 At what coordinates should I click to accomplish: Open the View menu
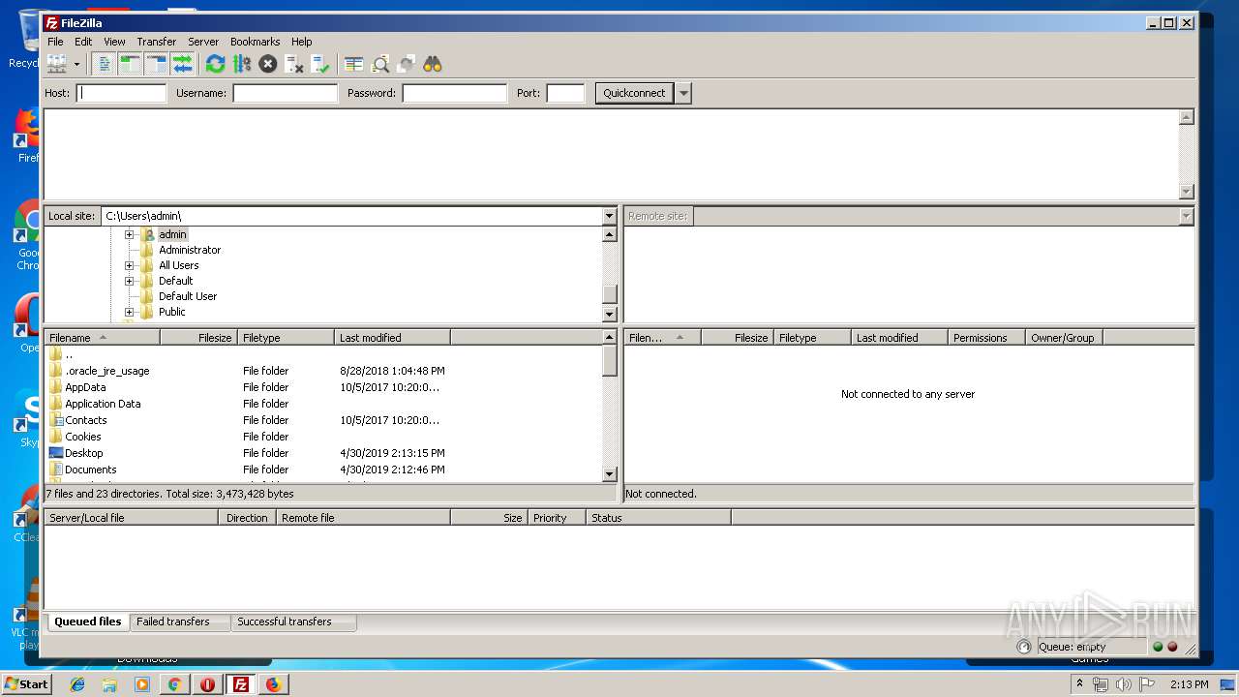[114, 42]
